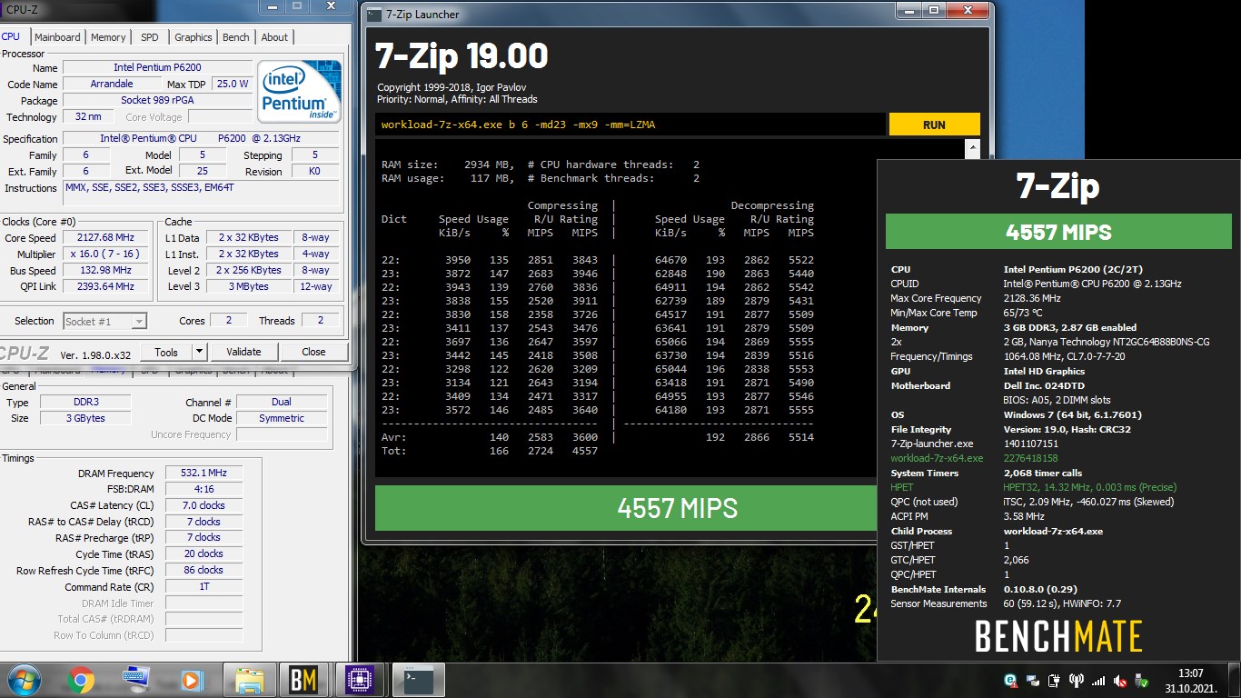
Task: Click the 532.1 MHz DRAM Frequency value
Action: (x=204, y=473)
